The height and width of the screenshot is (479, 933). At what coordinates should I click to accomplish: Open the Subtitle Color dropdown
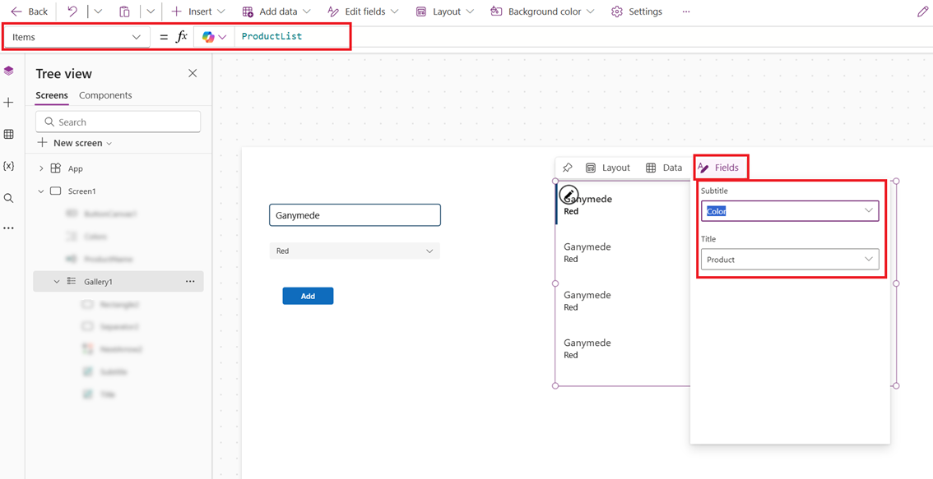click(x=790, y=211)
